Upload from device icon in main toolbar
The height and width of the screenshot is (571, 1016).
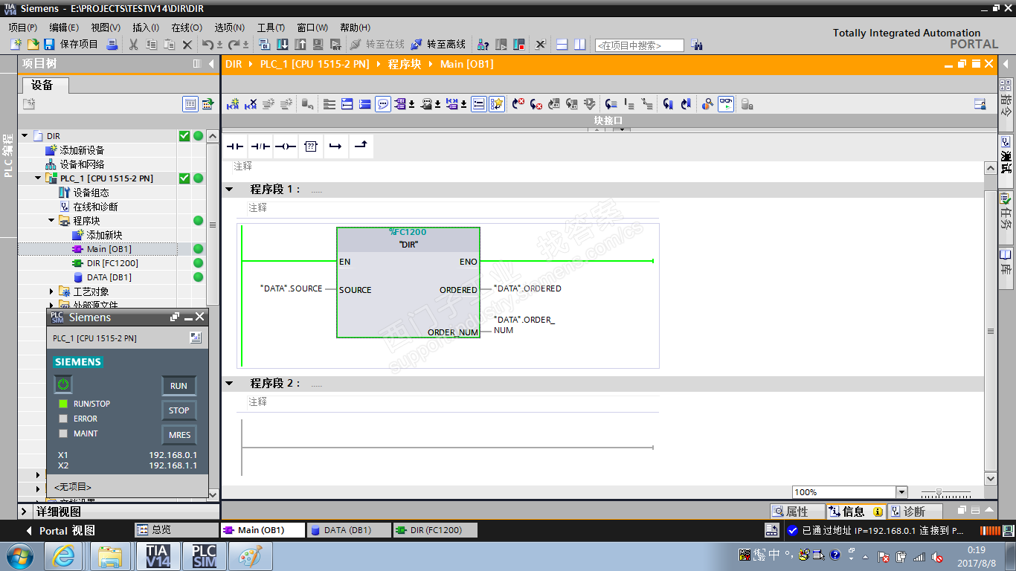point(300,45)
